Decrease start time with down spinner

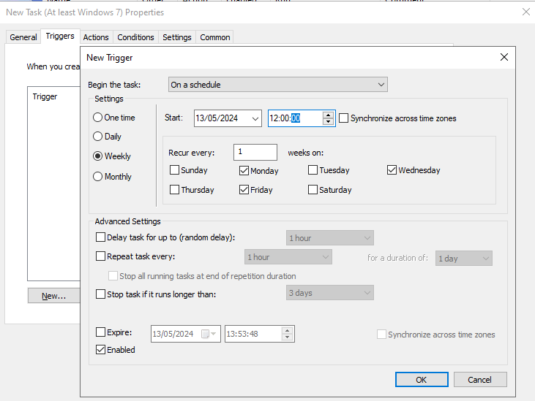pos(329,122)
